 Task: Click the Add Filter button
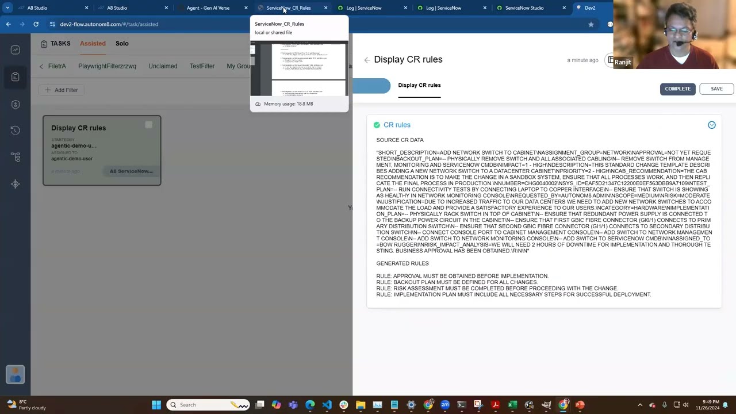62,90
